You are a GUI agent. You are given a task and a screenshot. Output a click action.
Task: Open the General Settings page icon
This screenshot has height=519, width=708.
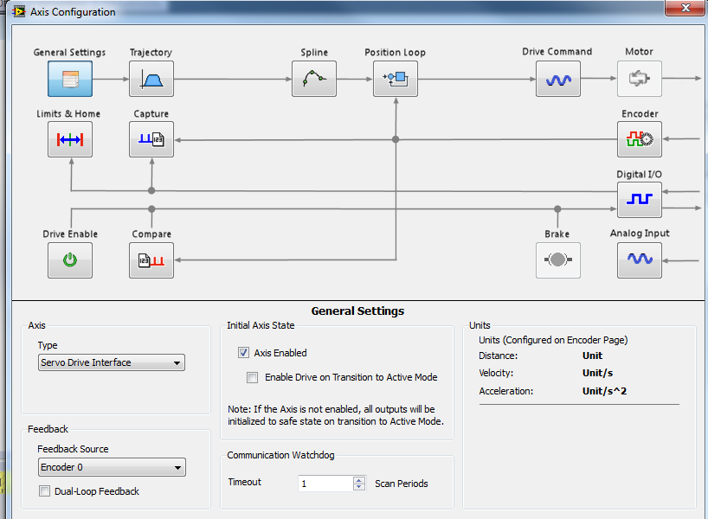pos(69,79)
